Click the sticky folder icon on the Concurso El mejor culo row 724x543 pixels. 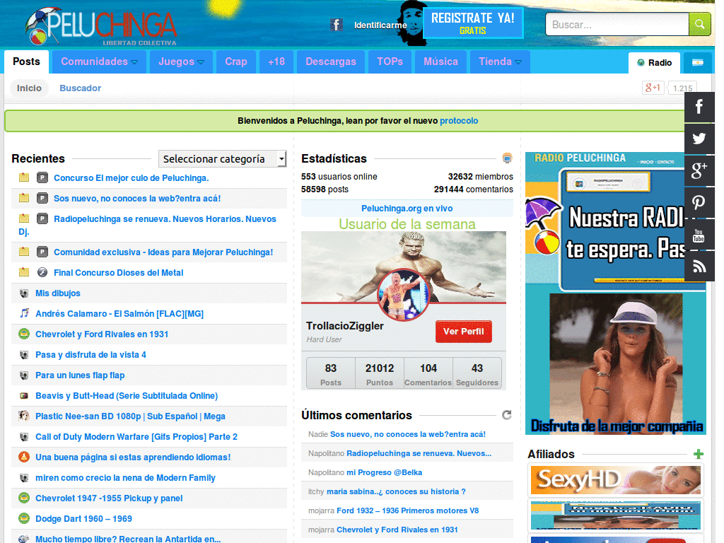(24, 177)
